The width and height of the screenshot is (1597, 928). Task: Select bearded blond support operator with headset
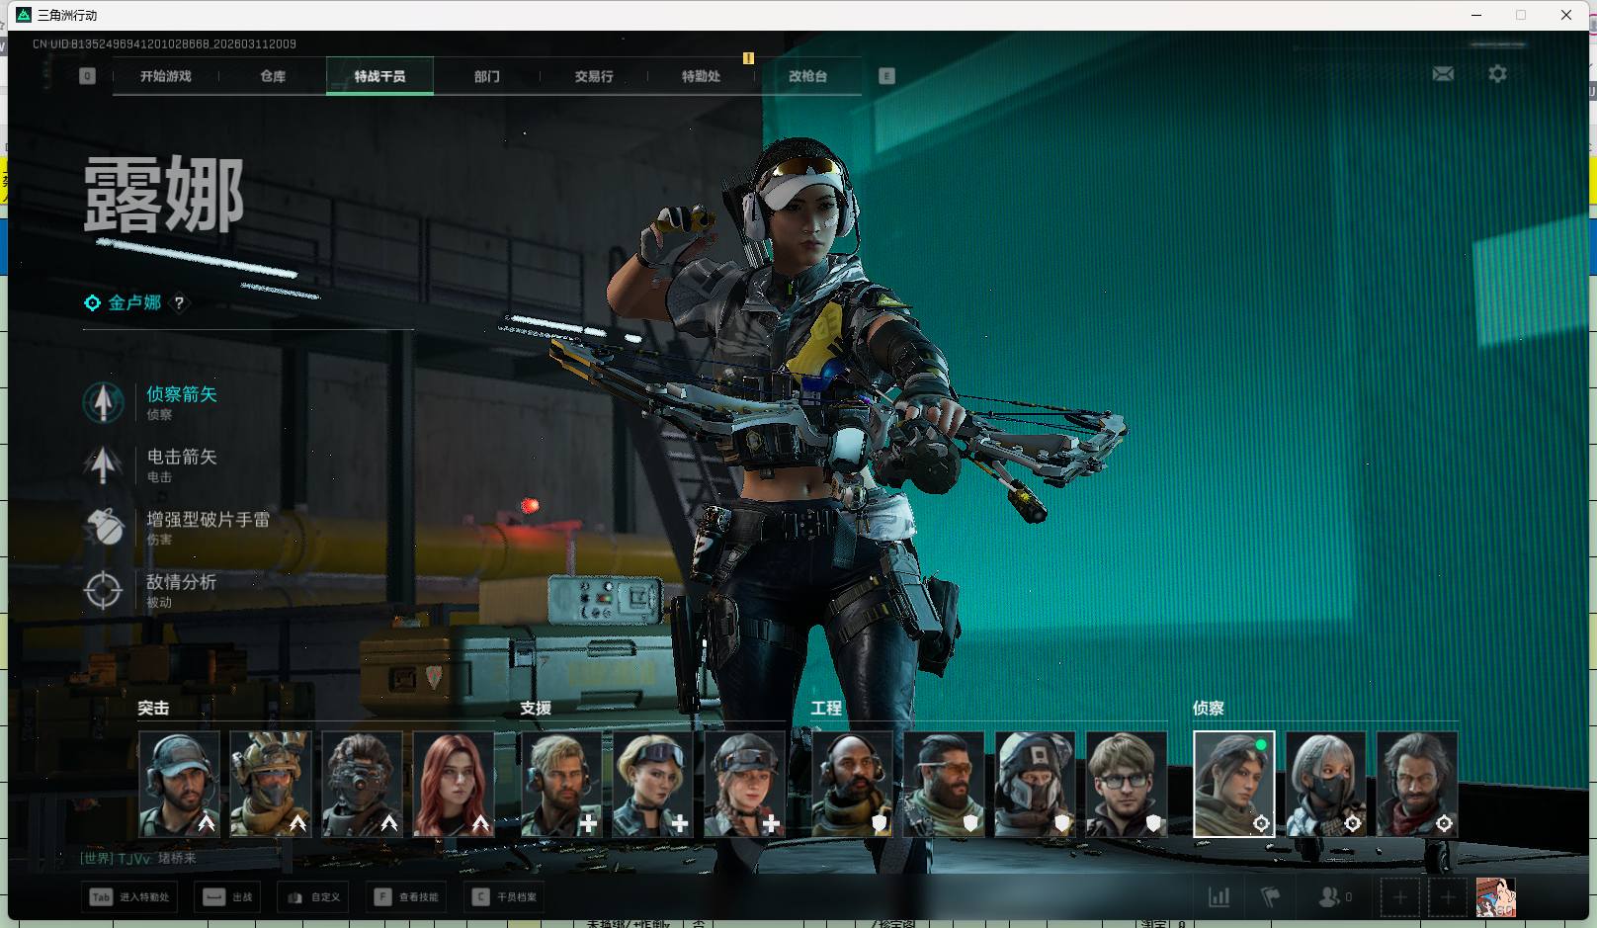tap(561, 784)
